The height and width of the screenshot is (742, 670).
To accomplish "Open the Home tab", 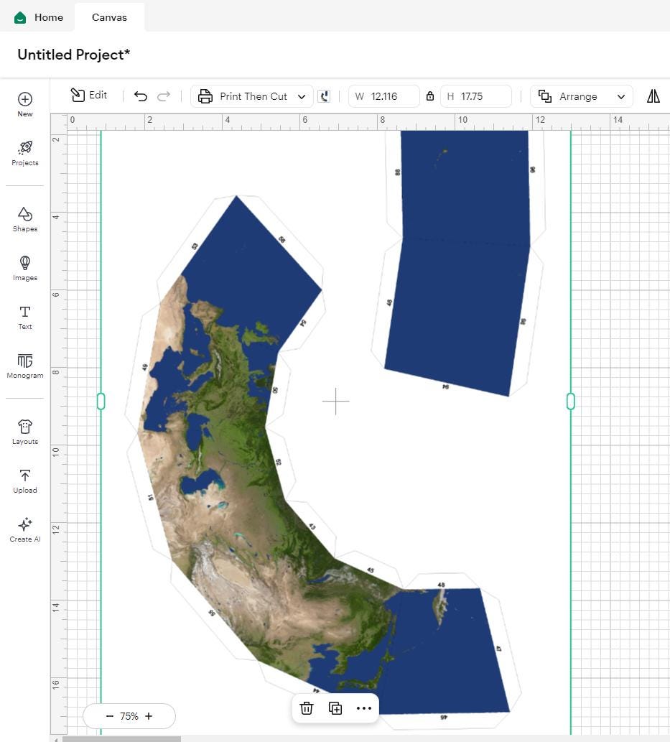I will click(x=38, y=17).
